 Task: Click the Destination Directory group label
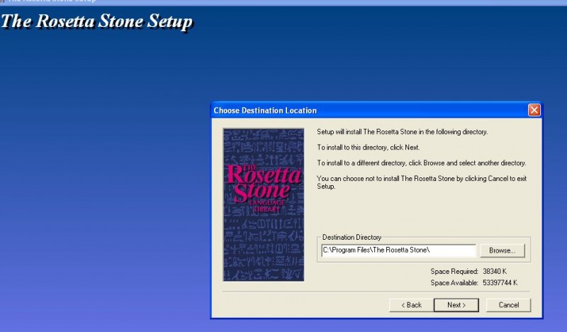pyautogui.click(x=352, y=237)
